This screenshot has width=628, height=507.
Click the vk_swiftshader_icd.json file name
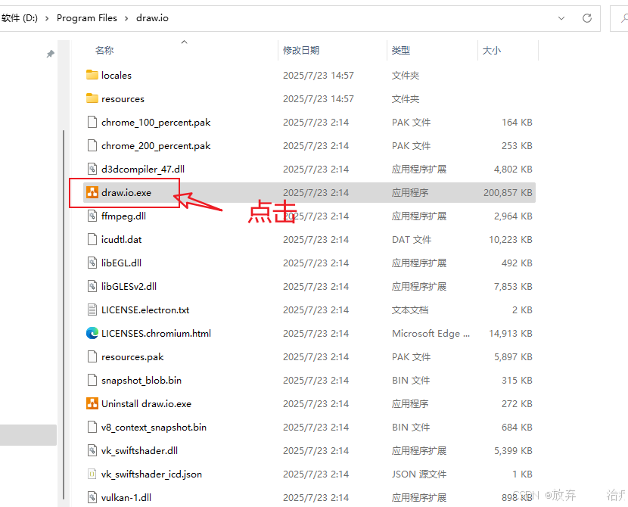pyautogui.click(x=151, y=474)
